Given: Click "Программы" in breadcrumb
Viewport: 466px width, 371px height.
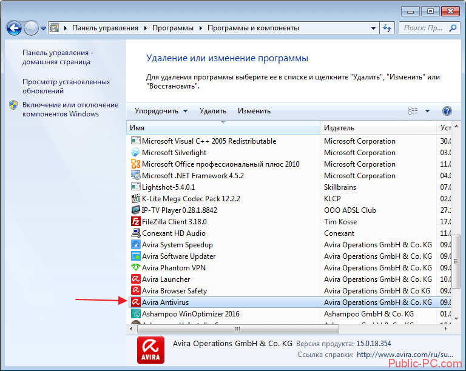Looking at the screenshot, I should (173, 28).
